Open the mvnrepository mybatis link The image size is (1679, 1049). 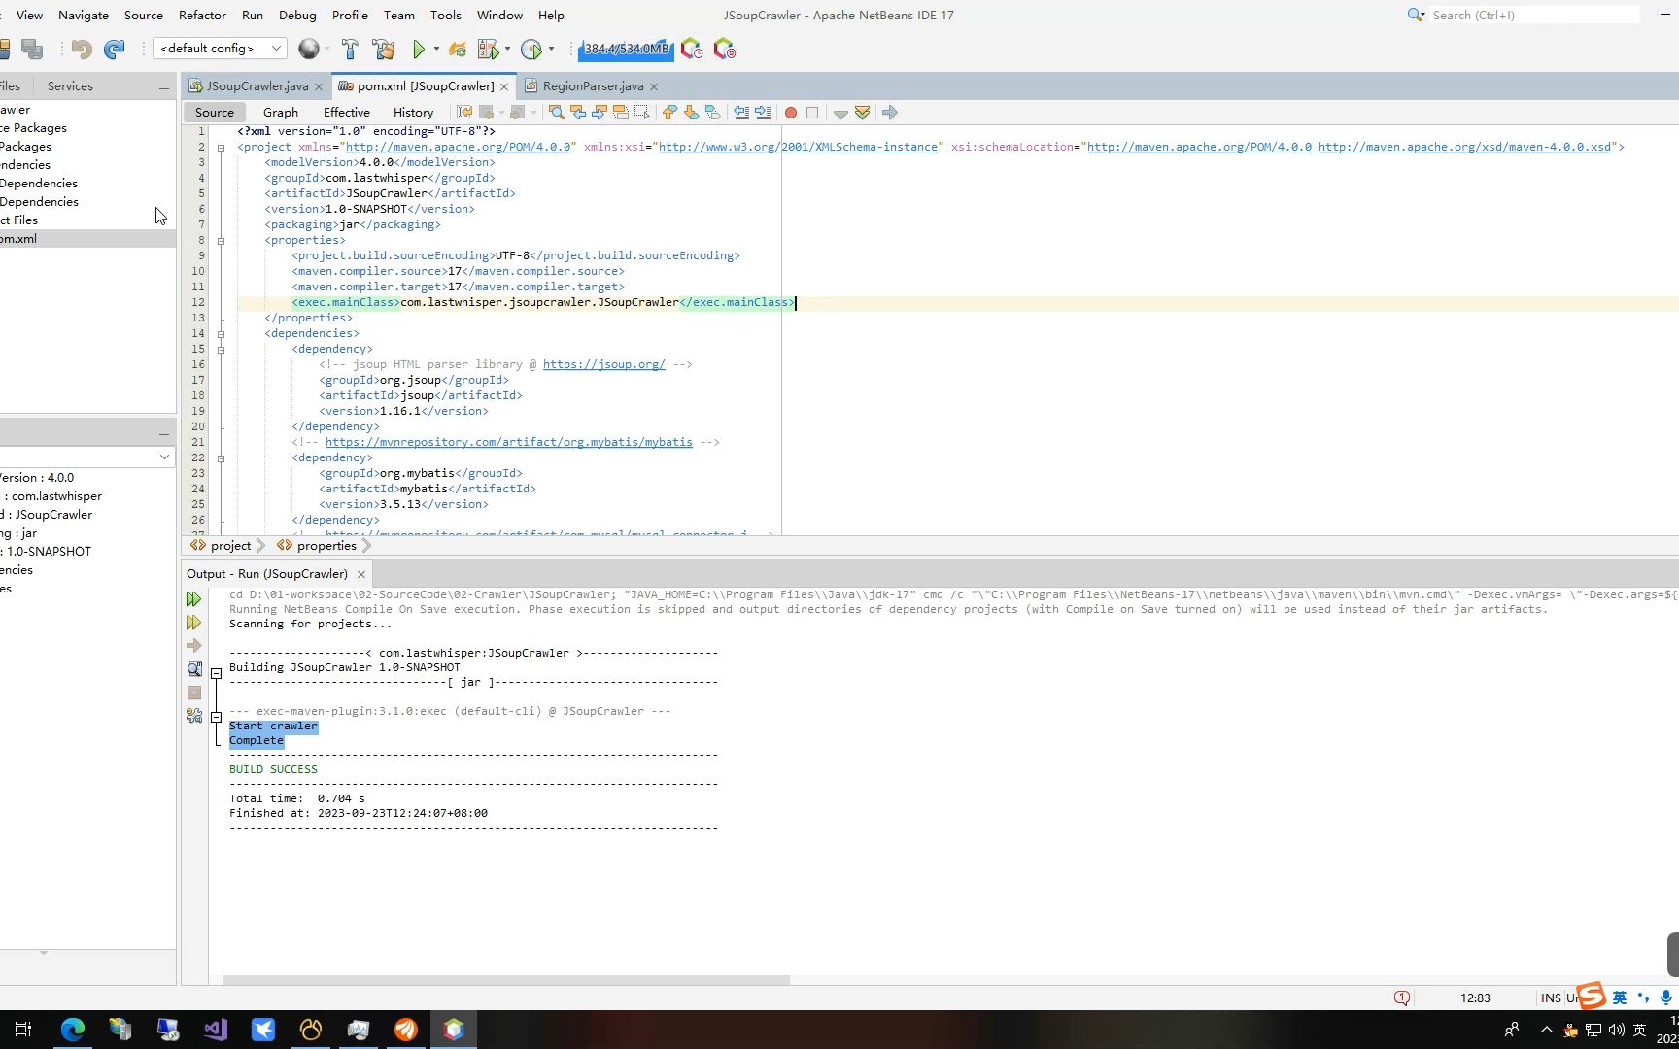pyautogui.click(x=509, y=442)
